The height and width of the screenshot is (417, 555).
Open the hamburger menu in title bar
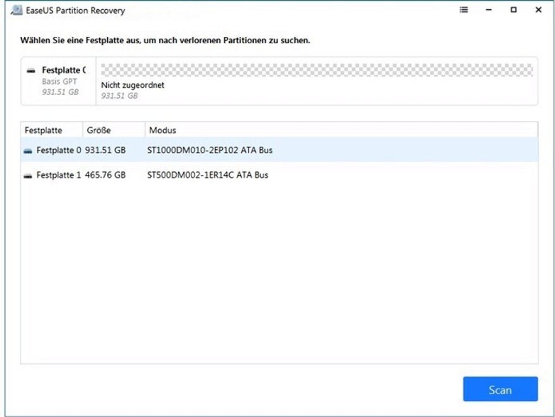coord(464,10)
